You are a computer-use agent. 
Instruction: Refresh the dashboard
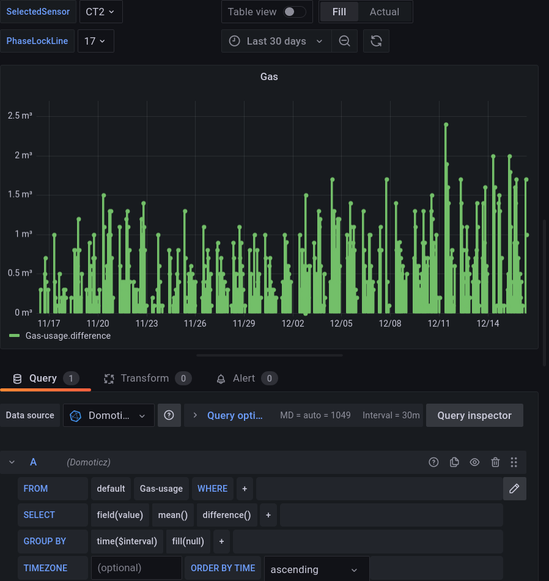coord(376,41)
